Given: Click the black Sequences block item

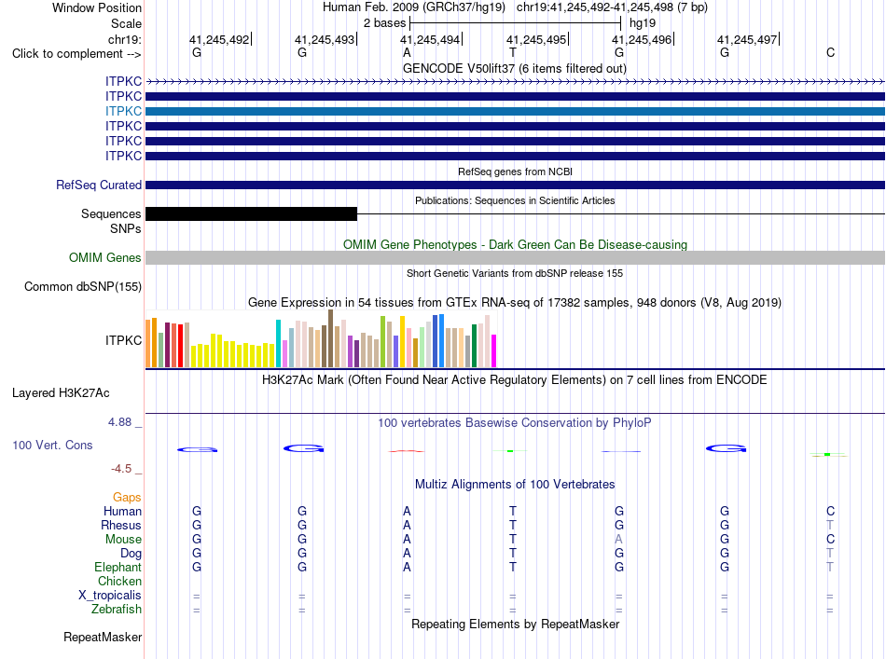Looking at the screenshot, I should tap(252, 214).
